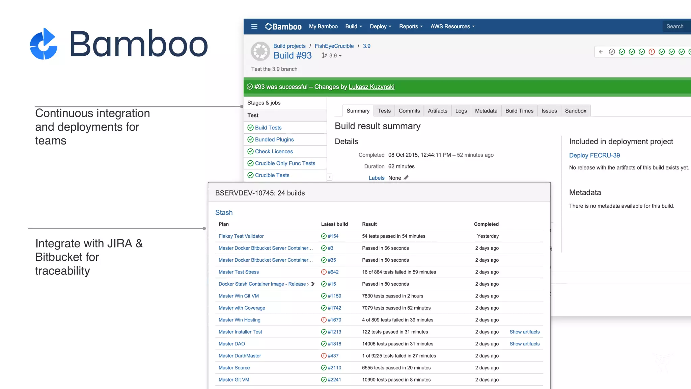Click Show artifacts for Master DAO
Viewport: 691px width, 389px height.
tap(524, 344)
